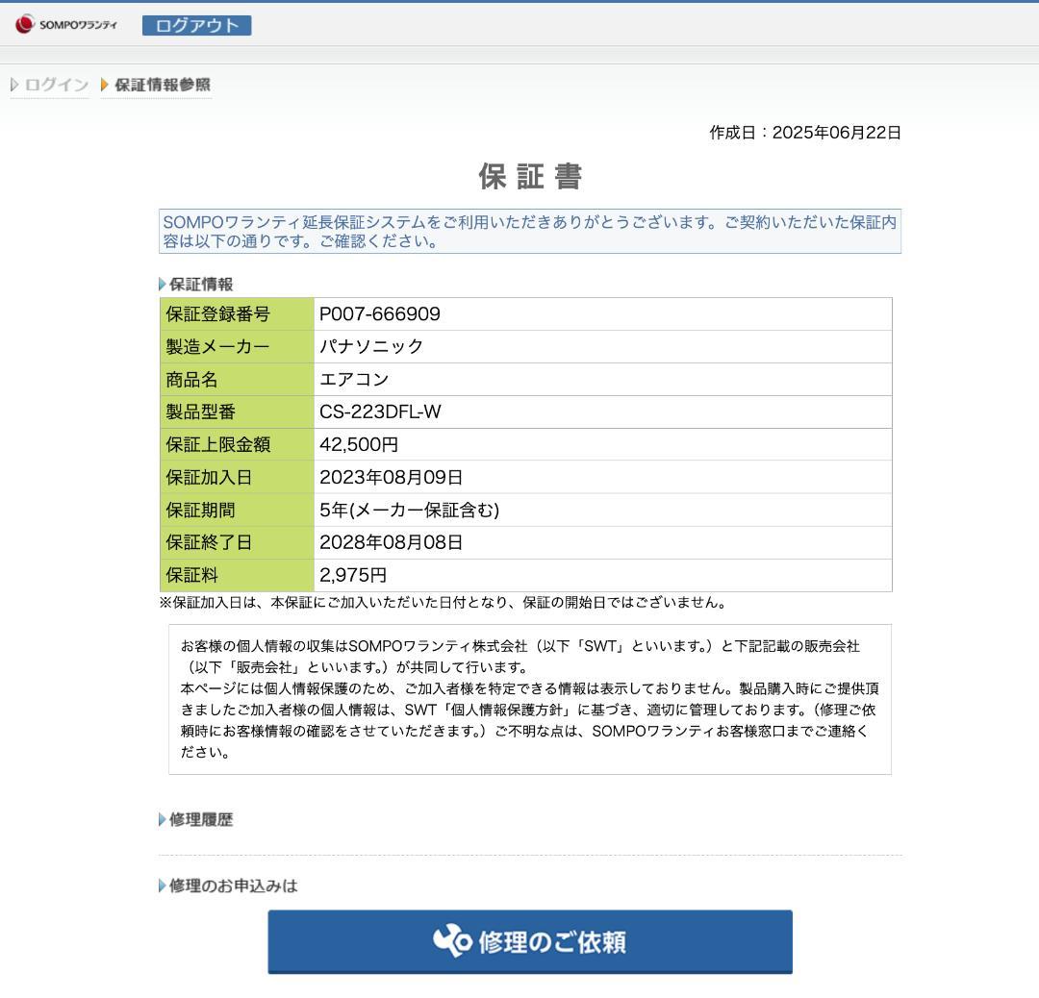Click the triangle icon beside 修理のお申込みは
Image resolution: width=1039 pixels, height=998 pixels.
[163, 886]
